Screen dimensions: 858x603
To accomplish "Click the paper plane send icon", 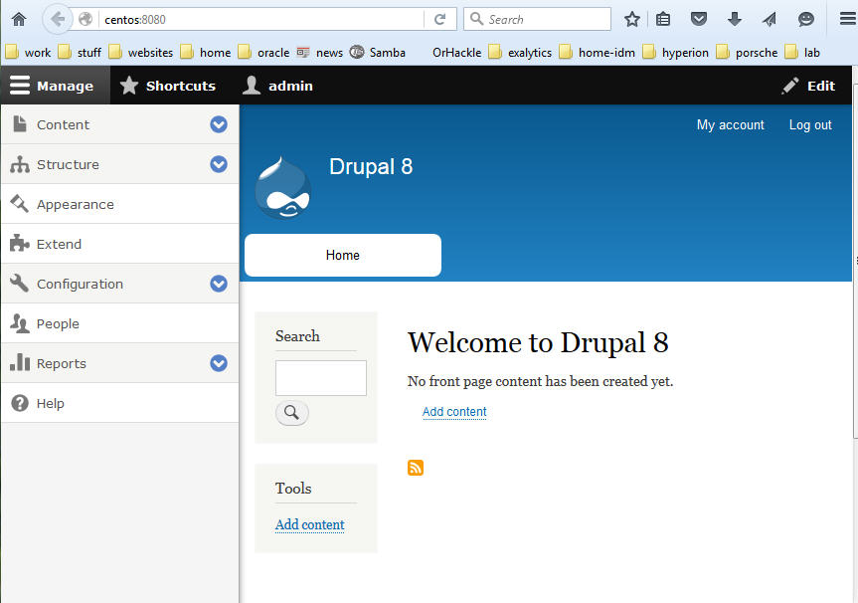I will tap(770, 19).
